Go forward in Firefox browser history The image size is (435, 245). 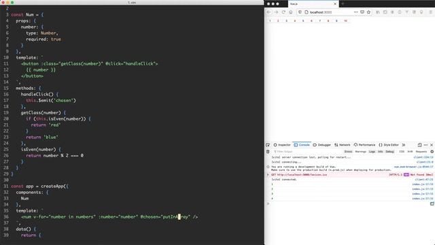click(276, 12)
